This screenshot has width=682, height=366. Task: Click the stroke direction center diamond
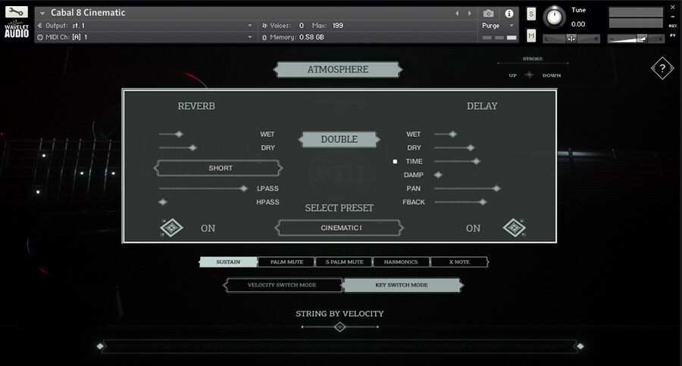(x=530, y=75)
